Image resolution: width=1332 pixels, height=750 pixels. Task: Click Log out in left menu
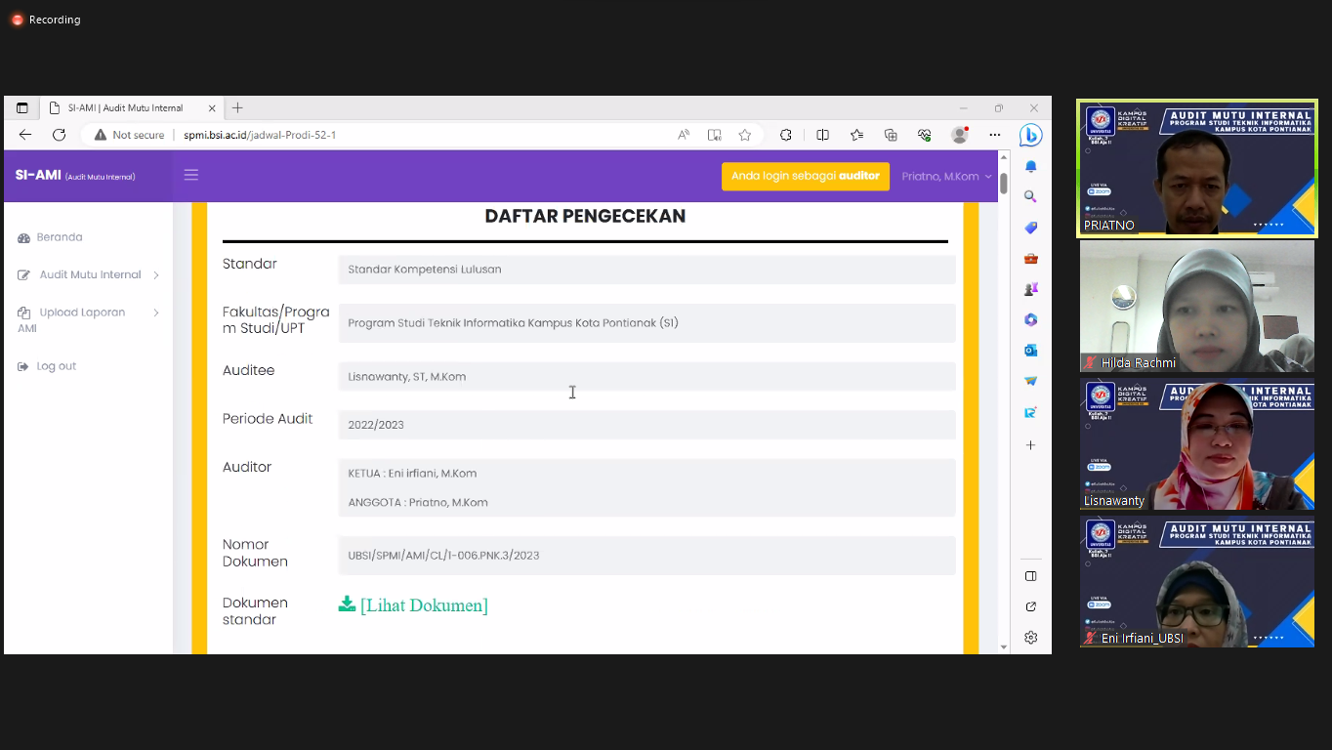coord(47,366)
